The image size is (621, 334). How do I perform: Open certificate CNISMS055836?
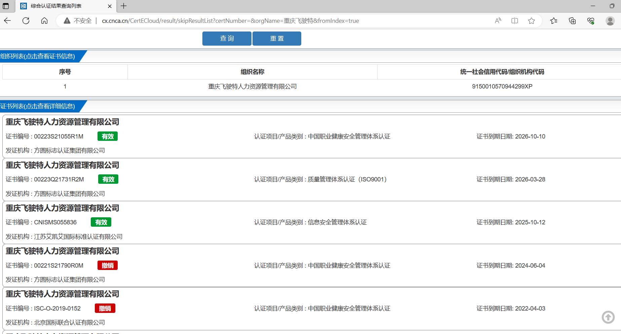click(55, 222)
